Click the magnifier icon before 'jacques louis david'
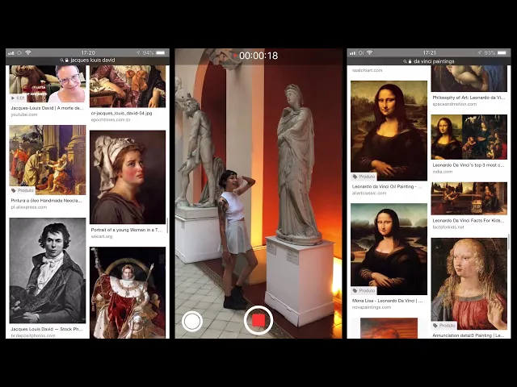The height and width of the screenshot is (387, 517). point(62,60)
